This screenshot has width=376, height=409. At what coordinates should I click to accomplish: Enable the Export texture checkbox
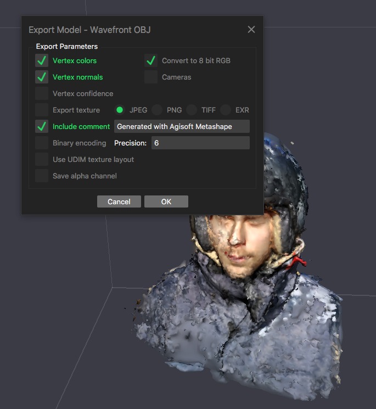click(42, 110)
